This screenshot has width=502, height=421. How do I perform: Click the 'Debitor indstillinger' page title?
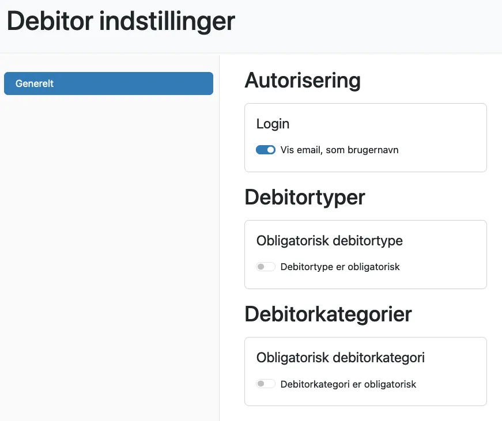click(x=120, y=21)
